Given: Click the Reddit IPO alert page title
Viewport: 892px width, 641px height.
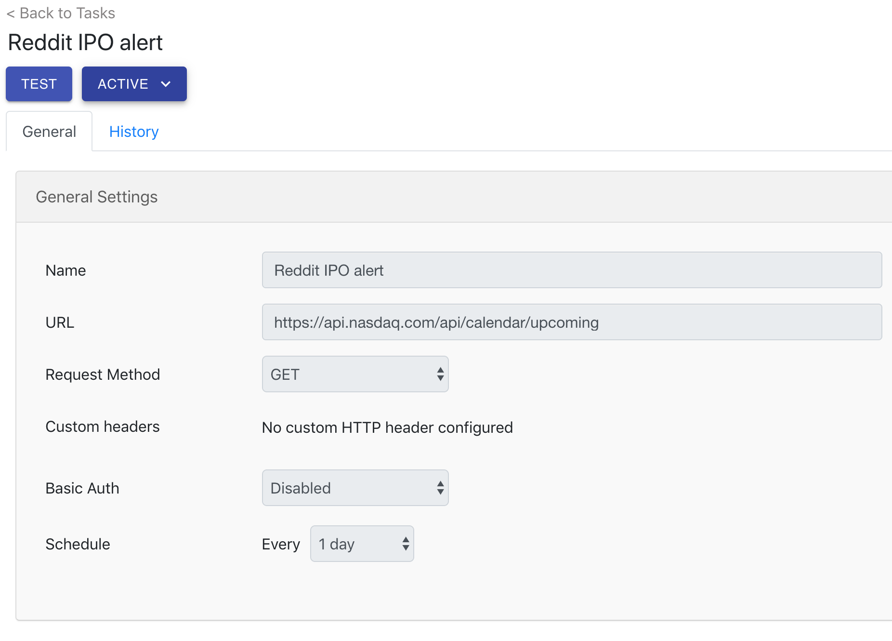Looking at the screenshot, I should click(85, 42).
